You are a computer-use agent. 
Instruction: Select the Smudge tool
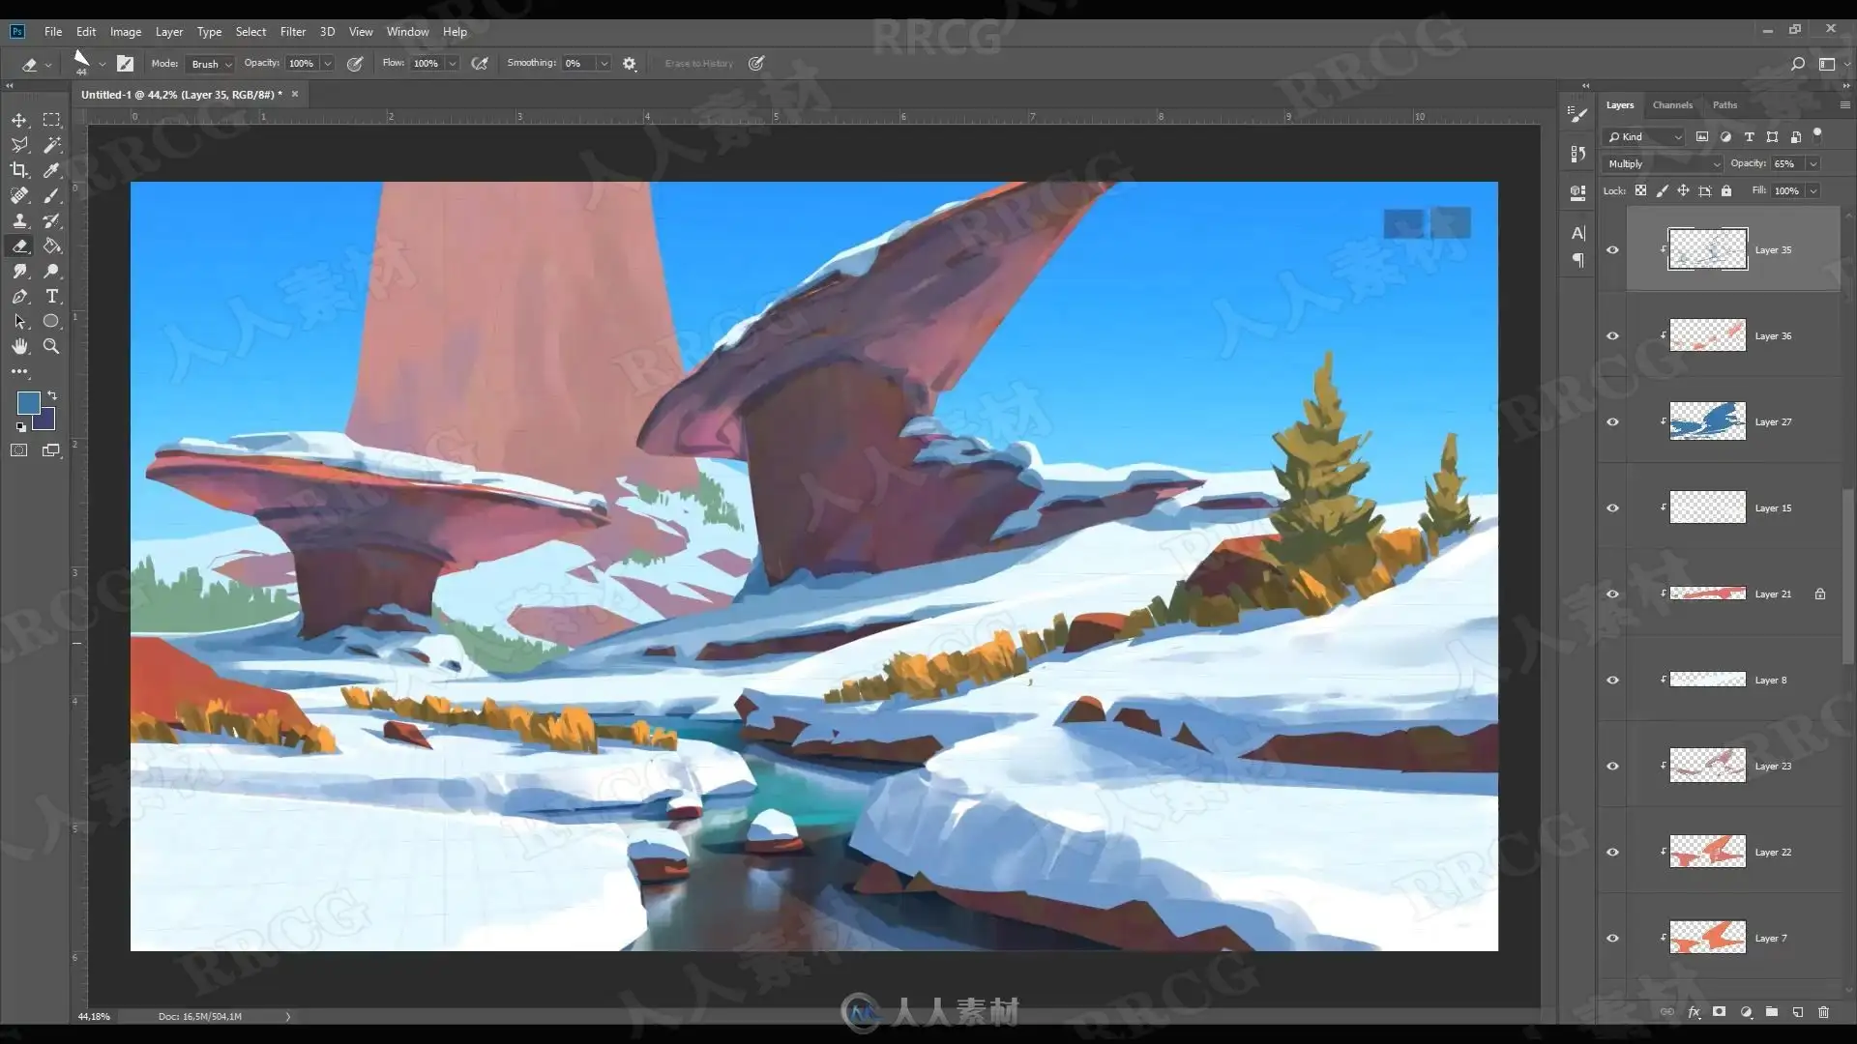pos(19,272)
